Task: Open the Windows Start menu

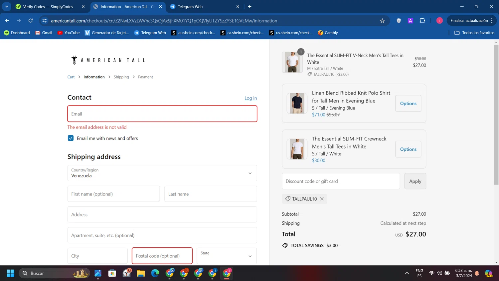Action: 11,273
